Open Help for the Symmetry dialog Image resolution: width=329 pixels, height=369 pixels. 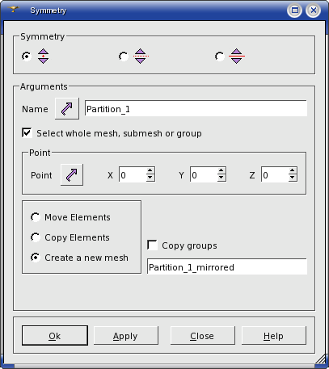tap(274, 336)
